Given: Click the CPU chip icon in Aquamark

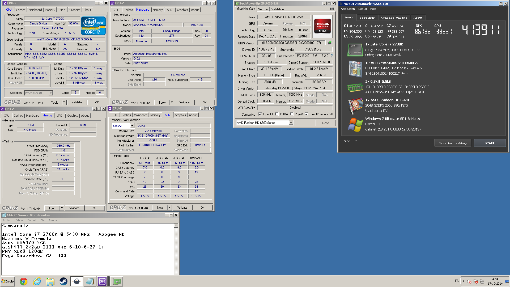Looking at the screenshot, I should pos(355,50).
